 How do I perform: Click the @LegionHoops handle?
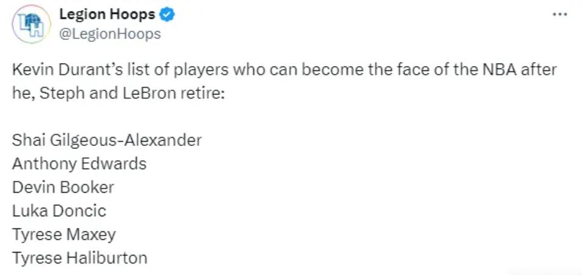109,34
